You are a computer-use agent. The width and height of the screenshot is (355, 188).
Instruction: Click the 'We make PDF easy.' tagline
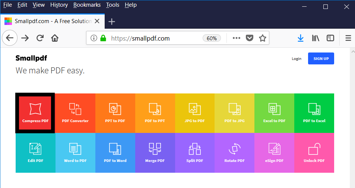(x=50, y=71)
